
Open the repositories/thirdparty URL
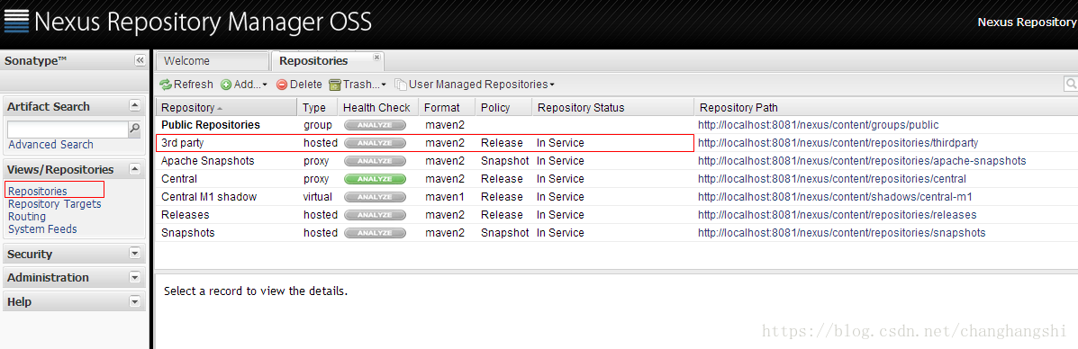pyautogui.click(x=838, y=143)
